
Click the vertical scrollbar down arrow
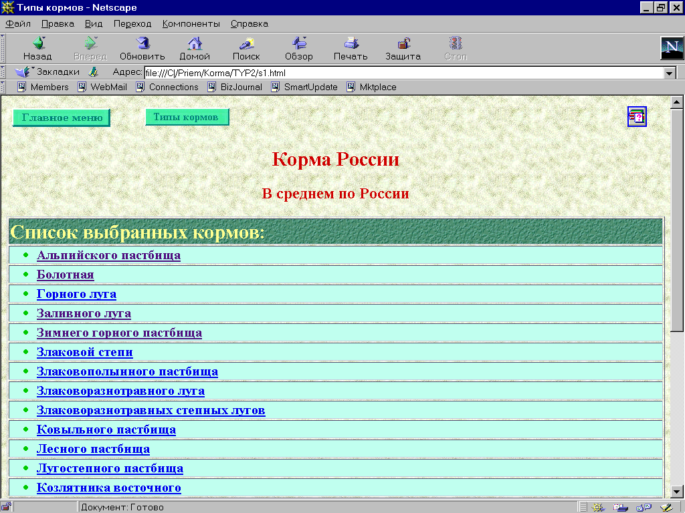[x=677, y=491]
